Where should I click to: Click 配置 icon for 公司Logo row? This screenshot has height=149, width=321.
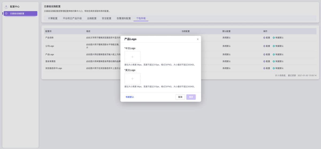pos(264,46)
